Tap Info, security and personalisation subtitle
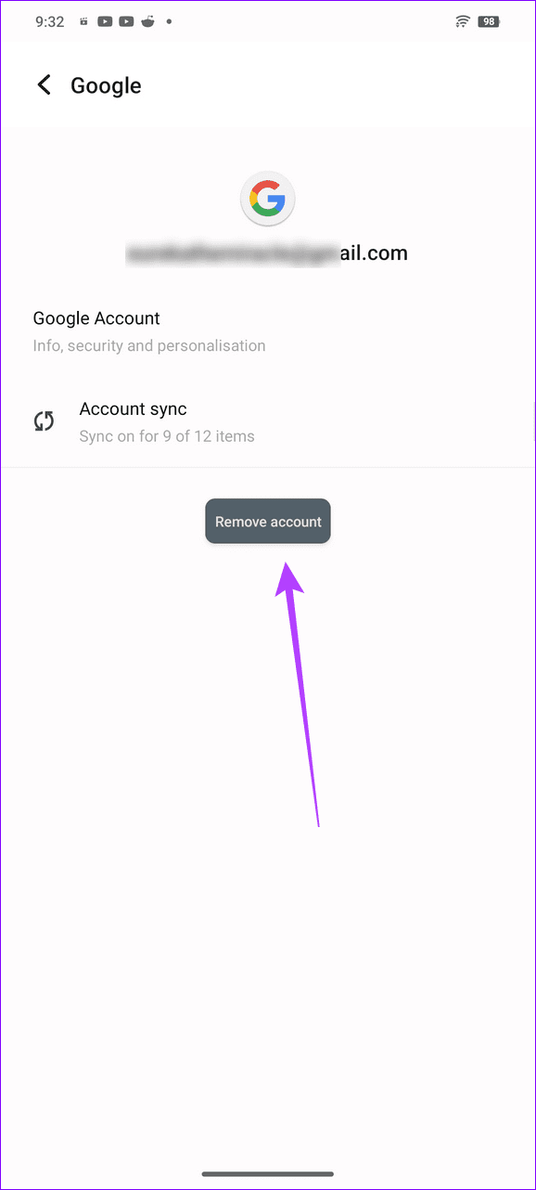Screen dimensions: 536x1190 (149, 345)
